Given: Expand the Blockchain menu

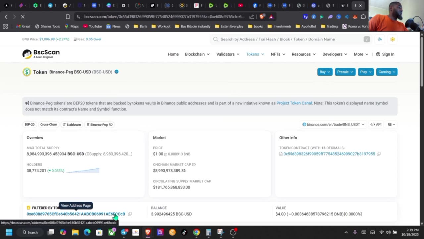Looking at the screenshot, I should click(197, 54).
